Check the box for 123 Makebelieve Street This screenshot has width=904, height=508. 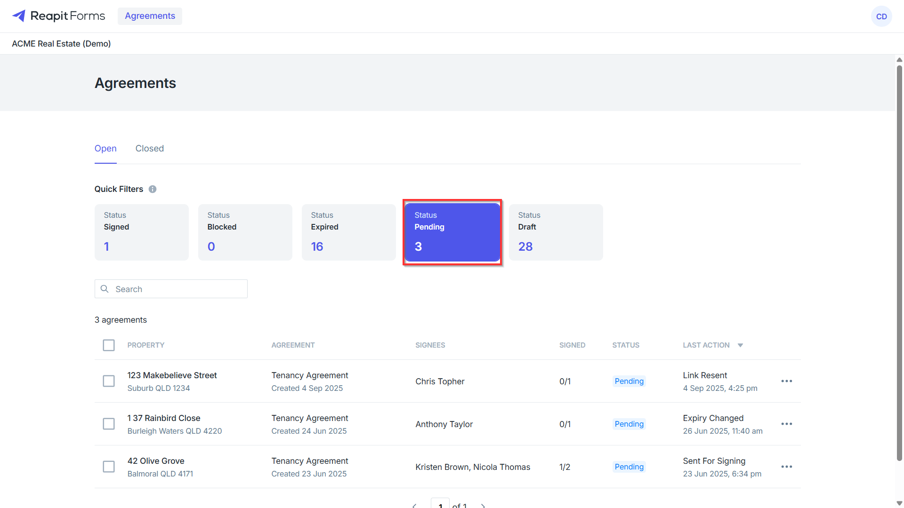109,381
